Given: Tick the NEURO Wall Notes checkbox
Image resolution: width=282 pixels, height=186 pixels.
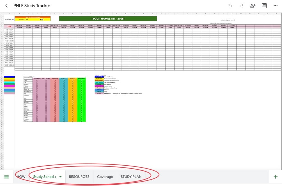Looking at the screenshot, I should [46, 84].
